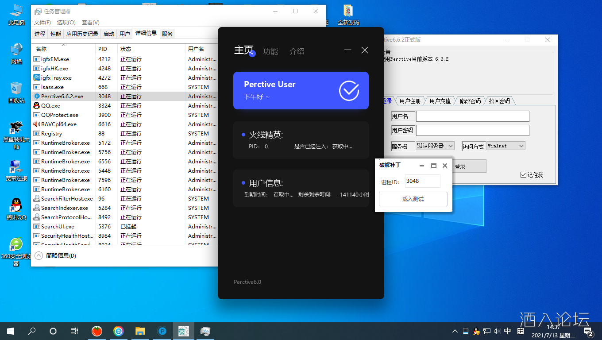The height and width of the screenshot is (340, 602).
Task: Show hidden system tray icons
Action: coord(455,331)
